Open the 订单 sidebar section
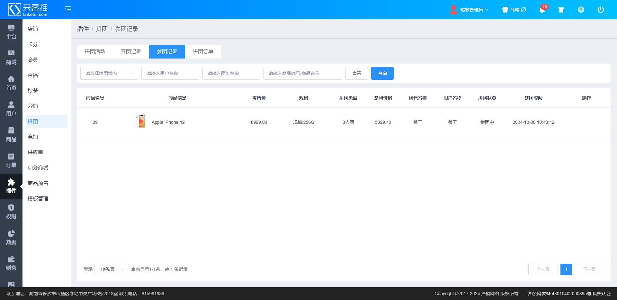Screen dimensions: 617x300 [x=11, y=160]
